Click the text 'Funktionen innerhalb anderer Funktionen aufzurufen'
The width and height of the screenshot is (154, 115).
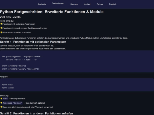click(25, 28)
